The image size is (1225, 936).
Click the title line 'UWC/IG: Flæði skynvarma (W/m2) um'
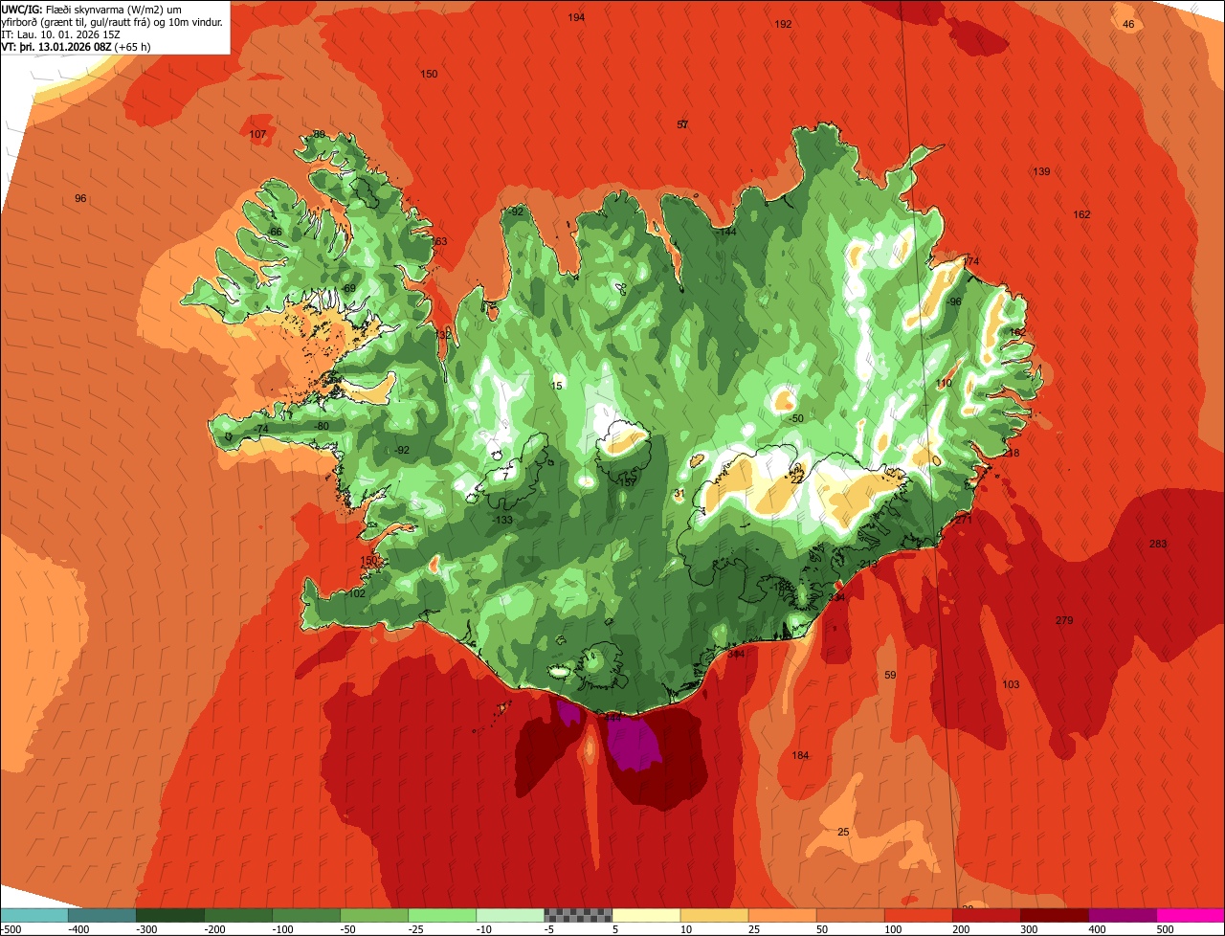[92, 9]
